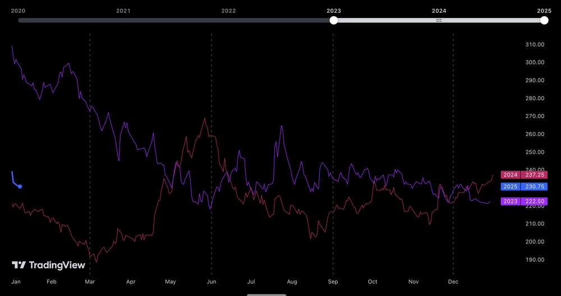The image size is (561, 296).
Task: Click the Aug month label
Action: pyautogui.click(x=292, y=281)
